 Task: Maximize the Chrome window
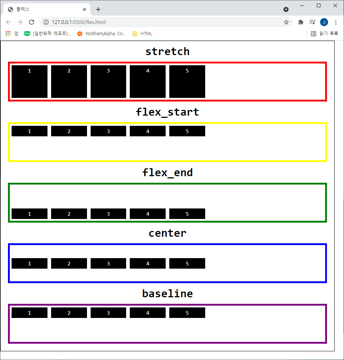[319, 5]
